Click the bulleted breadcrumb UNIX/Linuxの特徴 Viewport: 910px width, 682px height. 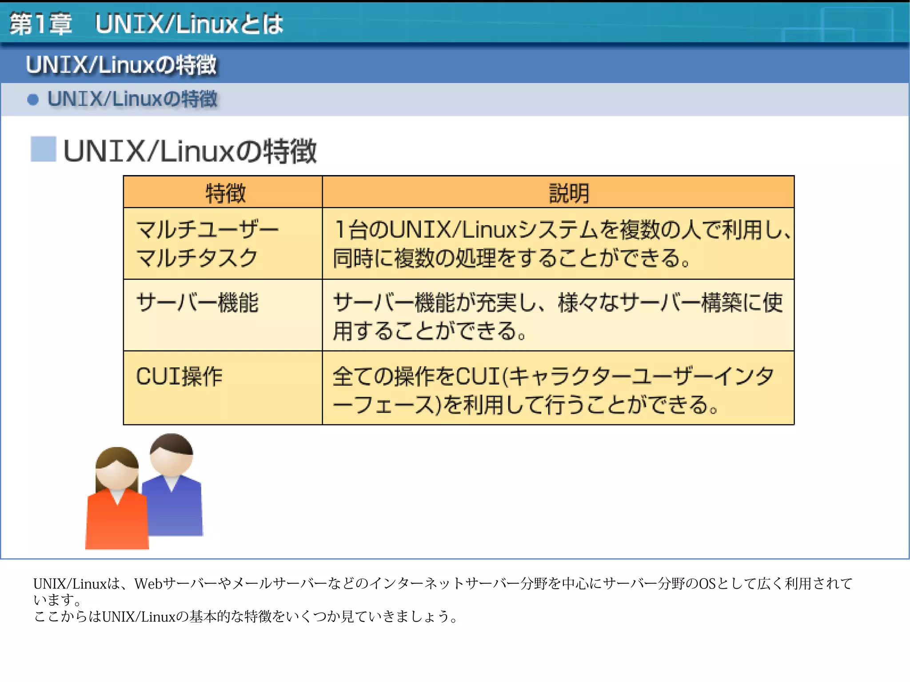pos(132,99)
